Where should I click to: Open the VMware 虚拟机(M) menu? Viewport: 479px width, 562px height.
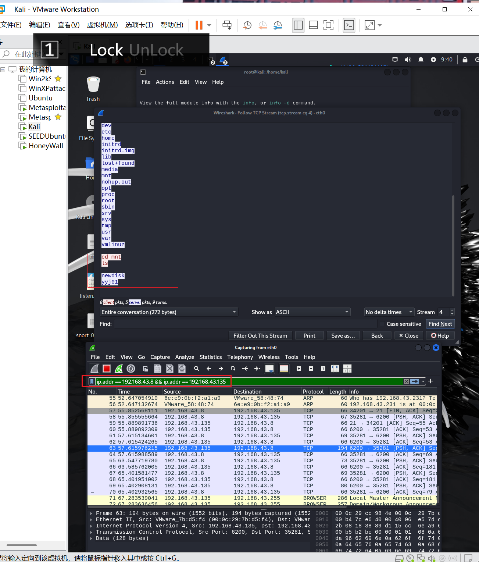click(x=102, y=25)
